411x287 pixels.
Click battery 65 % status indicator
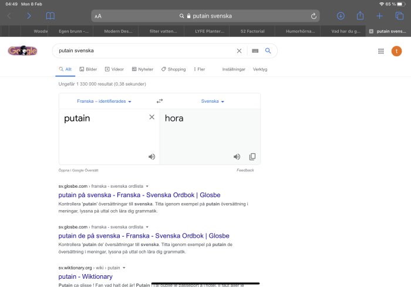coord(395,4)
